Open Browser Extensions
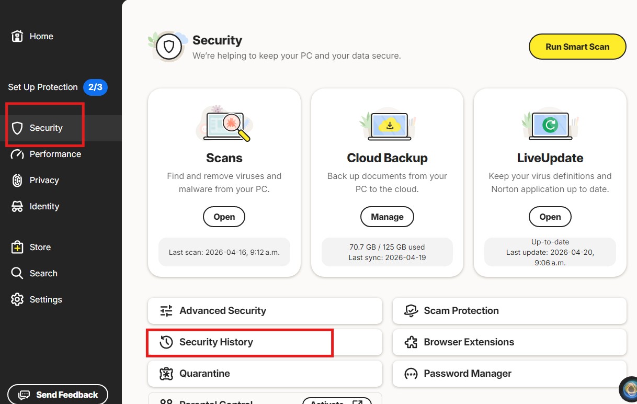The height and width of the screenshot is (404, 637). pos(509,342)
